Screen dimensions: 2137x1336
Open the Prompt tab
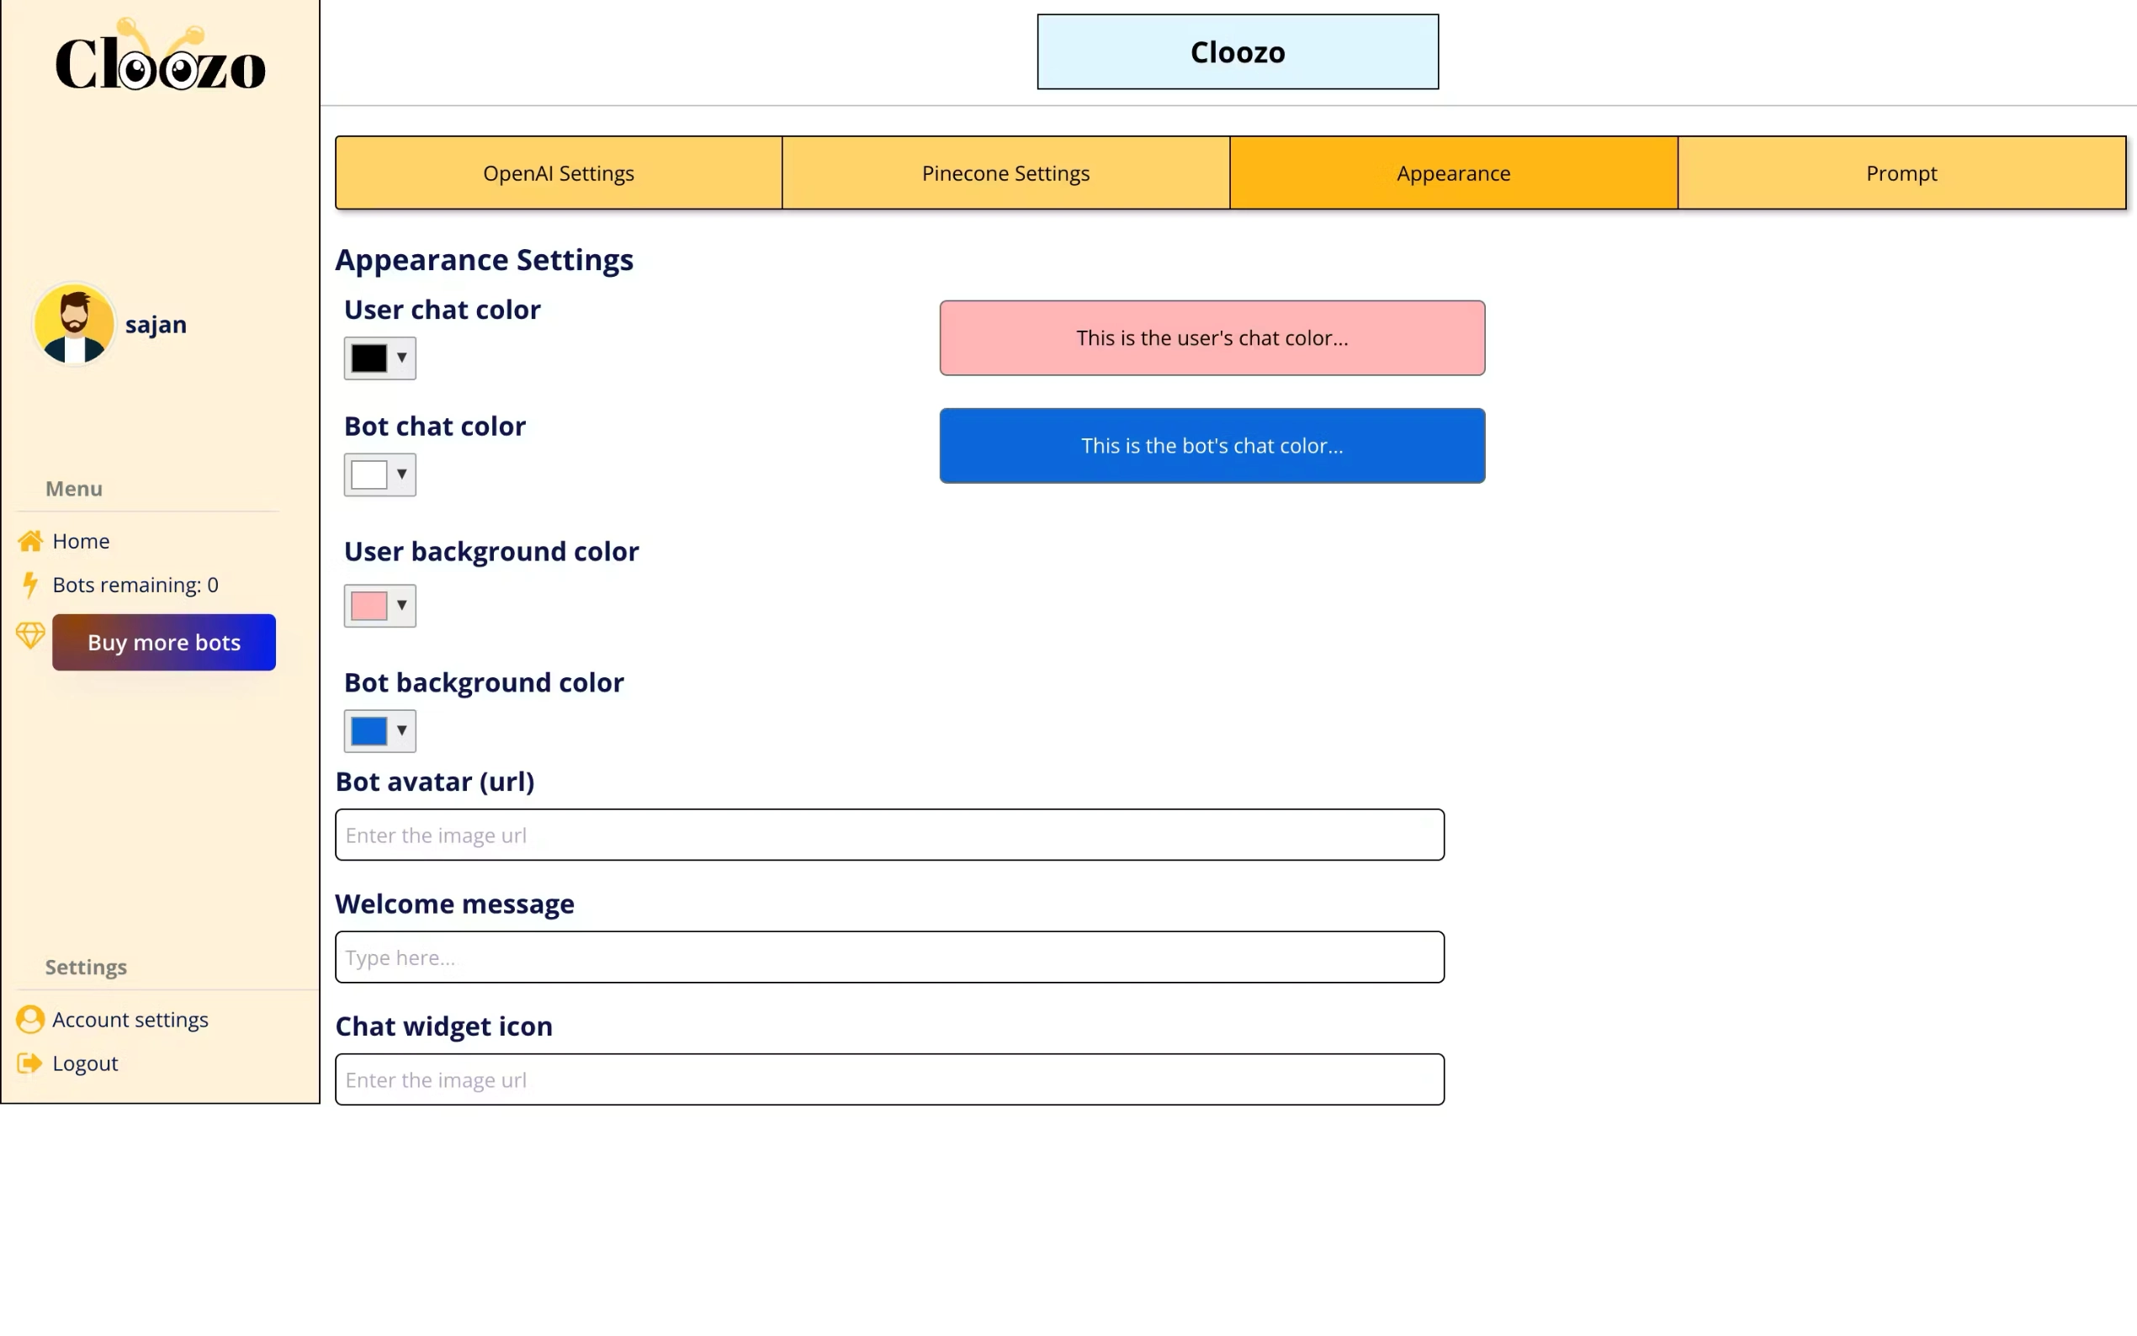click(1901, 173)
